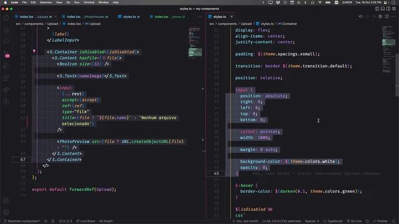Open the left editor group's more actions ellipsis
The height and width of the screenshot is (224, 399).
coord(199,17)
